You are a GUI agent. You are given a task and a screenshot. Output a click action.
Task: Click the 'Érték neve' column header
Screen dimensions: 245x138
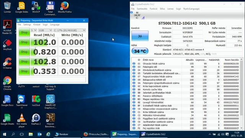tap(148, 60)
